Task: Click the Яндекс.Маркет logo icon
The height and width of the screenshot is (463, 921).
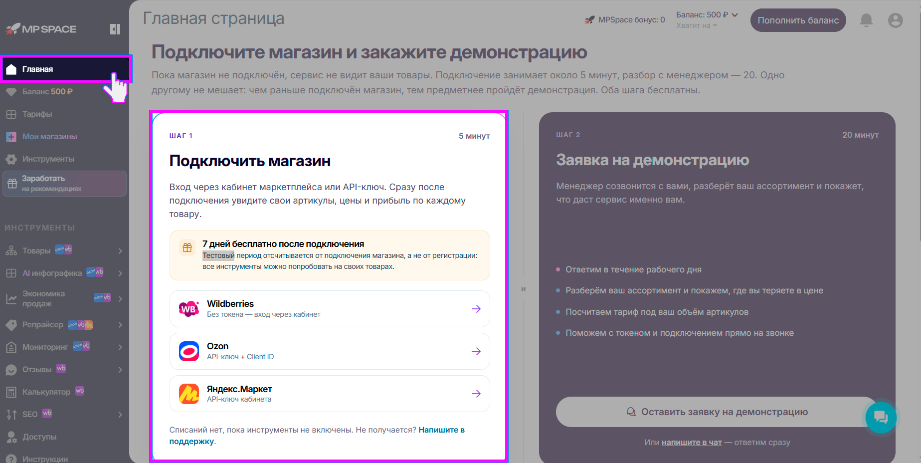Action: [x=188, y=394]
